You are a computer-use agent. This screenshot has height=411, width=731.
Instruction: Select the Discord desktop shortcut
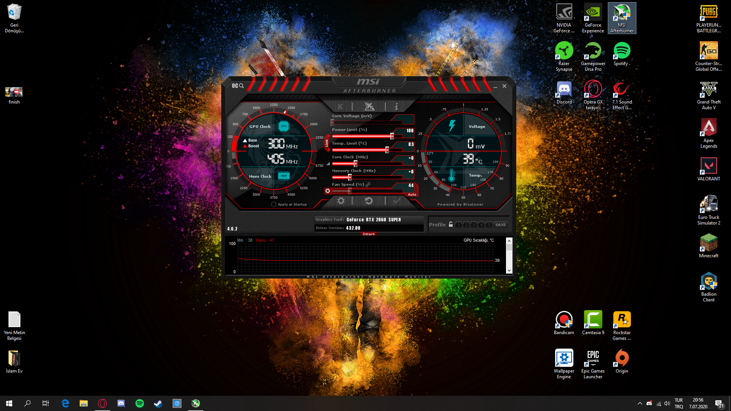click(x=564, y=92)
